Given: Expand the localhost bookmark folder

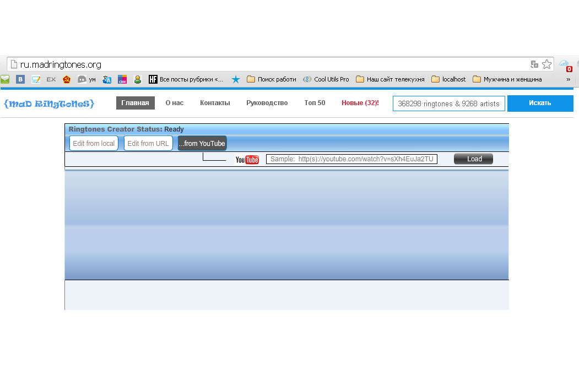Looking at the screenshot, I should [448, 79].
